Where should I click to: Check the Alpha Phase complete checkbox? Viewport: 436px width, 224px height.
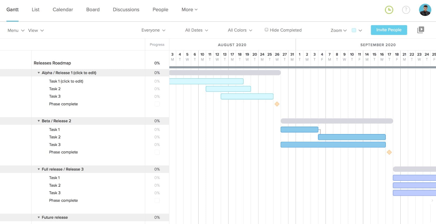click(157, 104)
